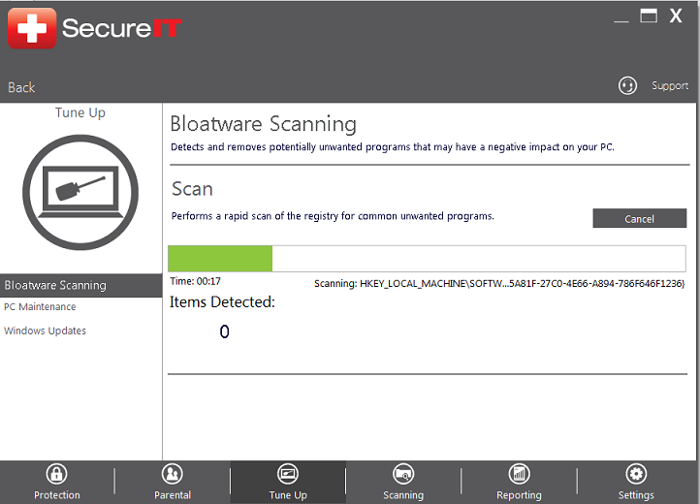Click the Items Detected label

(222, 302)
